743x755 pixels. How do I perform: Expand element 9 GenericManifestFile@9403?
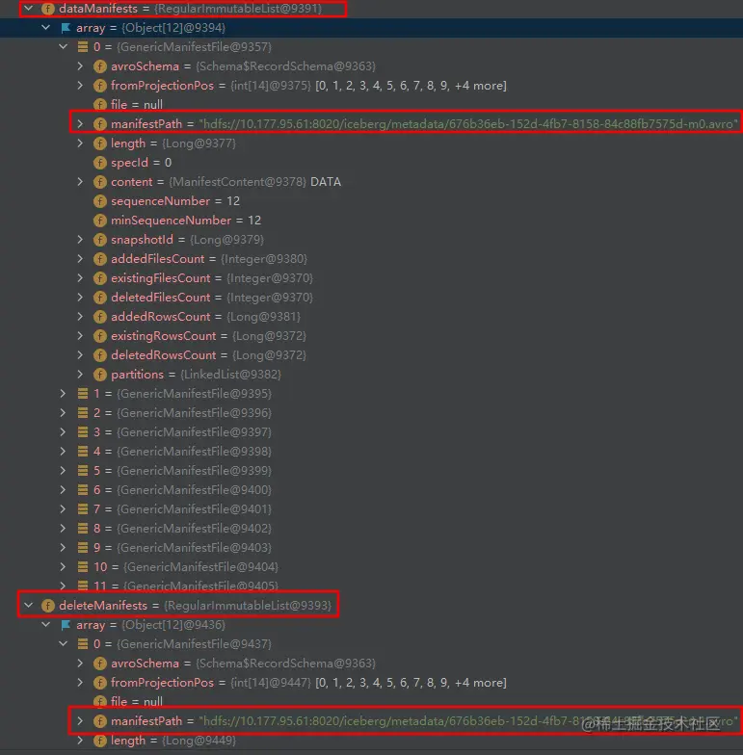pyautogui.click(x=63, y=547)
